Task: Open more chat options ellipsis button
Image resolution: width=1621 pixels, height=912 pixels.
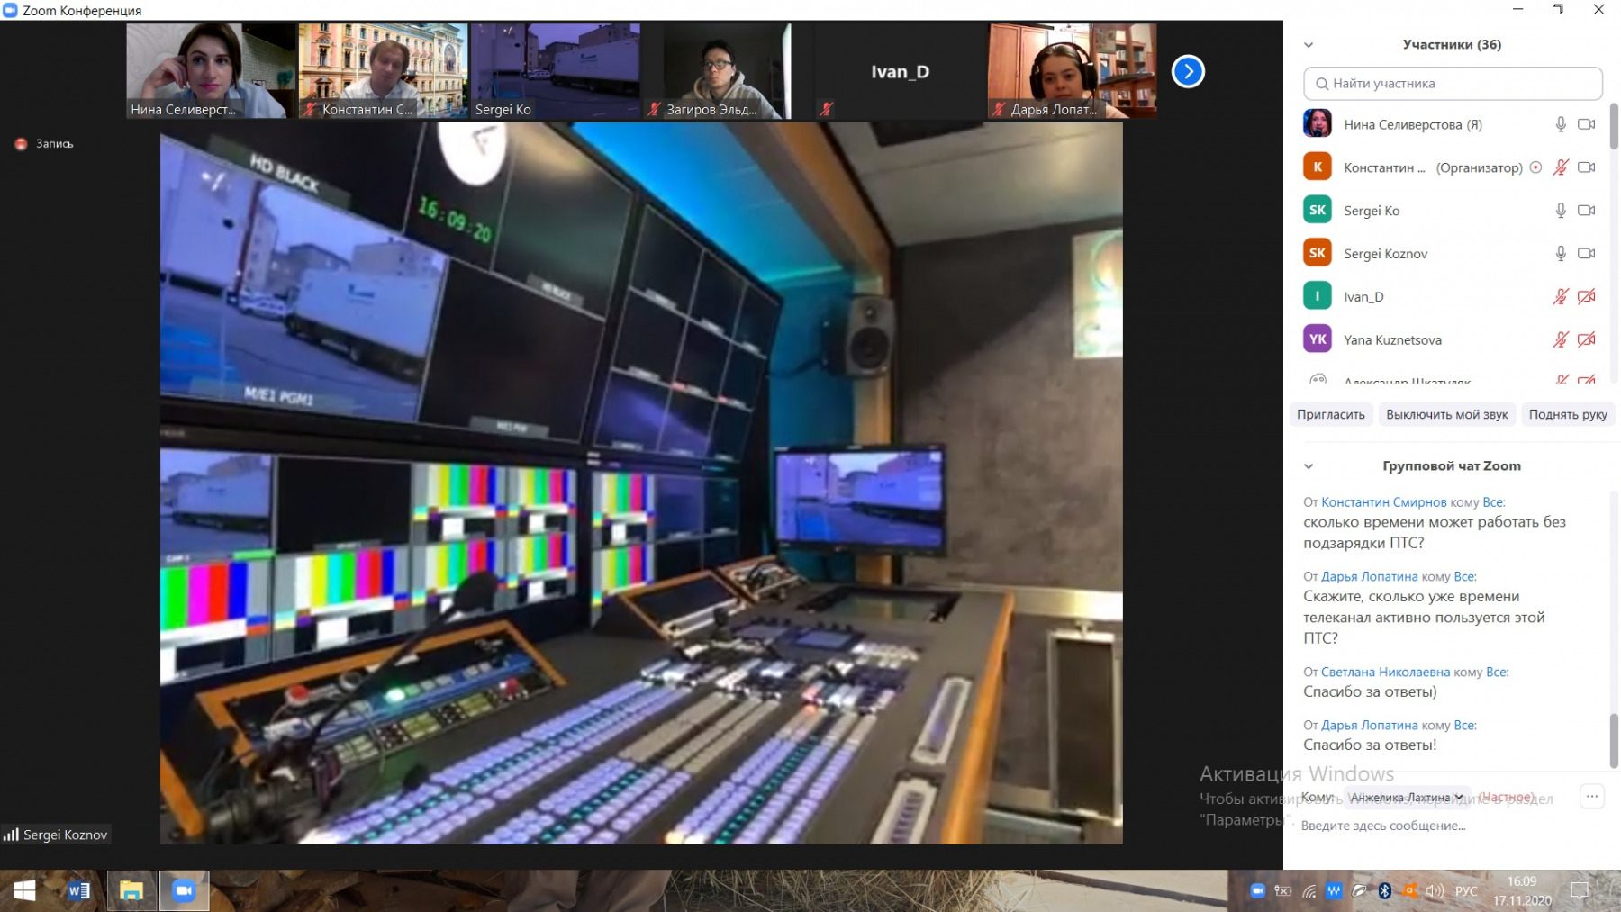Action: pyautogui.click(x=1592, y=796)
